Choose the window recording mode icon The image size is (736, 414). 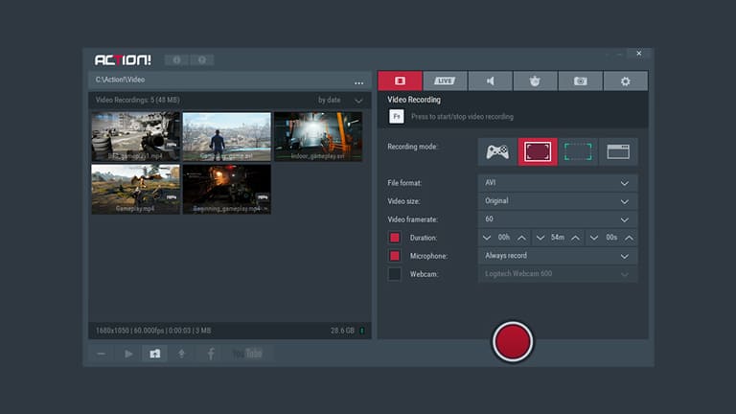(618, 151)
